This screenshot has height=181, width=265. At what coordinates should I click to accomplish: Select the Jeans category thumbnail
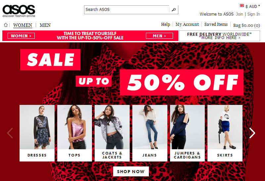[x=150, y=133]
